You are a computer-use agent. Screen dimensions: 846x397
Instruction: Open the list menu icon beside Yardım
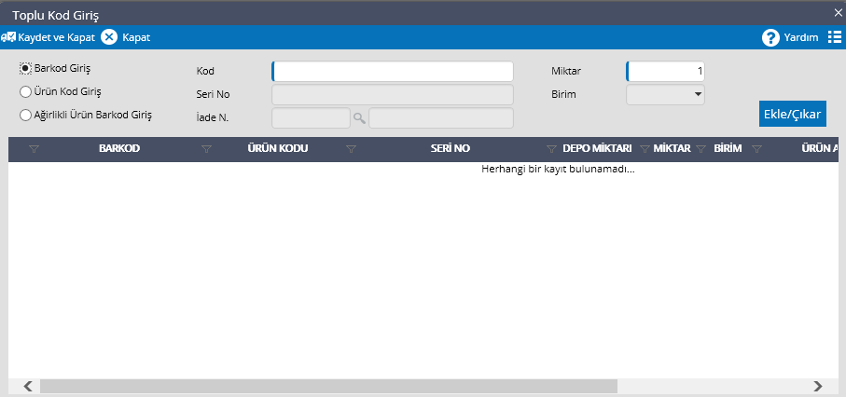coord(835,37)
